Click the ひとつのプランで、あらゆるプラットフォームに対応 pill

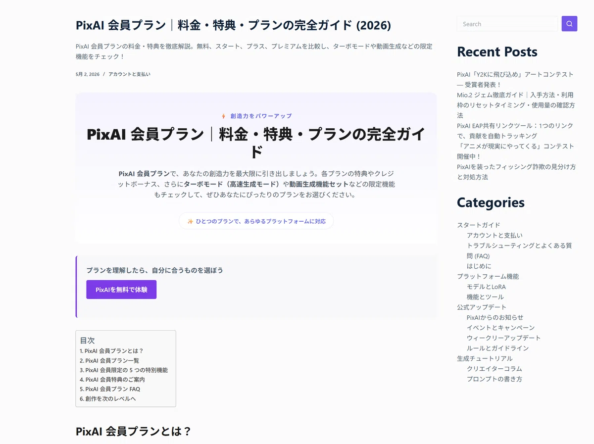click(256, 221)
